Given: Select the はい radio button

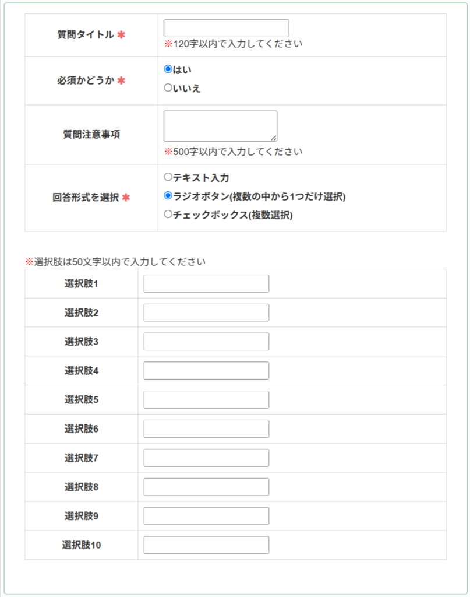Looking at the screenshot, I should pos(168,69).
